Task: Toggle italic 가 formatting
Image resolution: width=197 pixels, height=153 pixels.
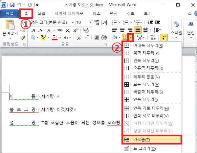Action: (x=41, y=30)
